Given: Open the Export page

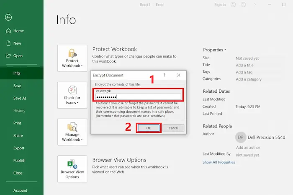Looking at the screenshot, I should point(22,148).
